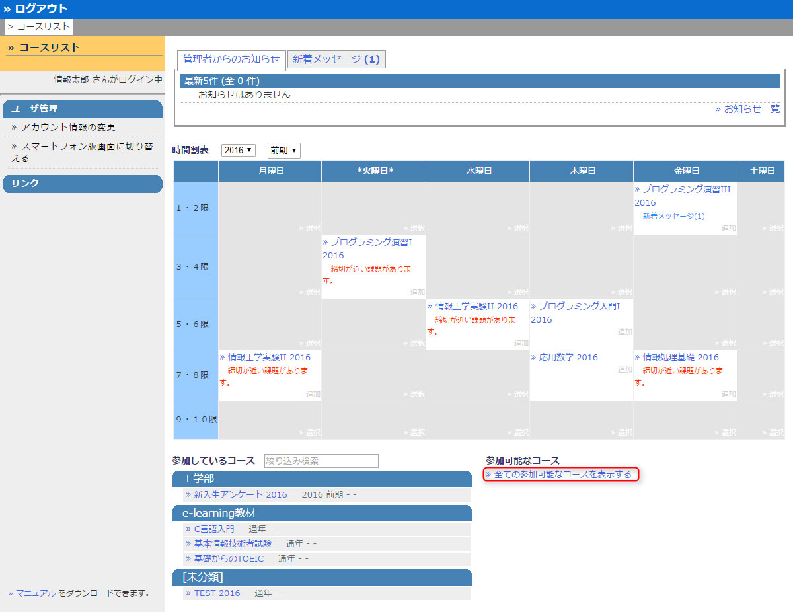Image resolution: width=793 pixels, height=612 pixels.
Task: Click the コースリスト breadcrumb
Action: tap(39, 27)
